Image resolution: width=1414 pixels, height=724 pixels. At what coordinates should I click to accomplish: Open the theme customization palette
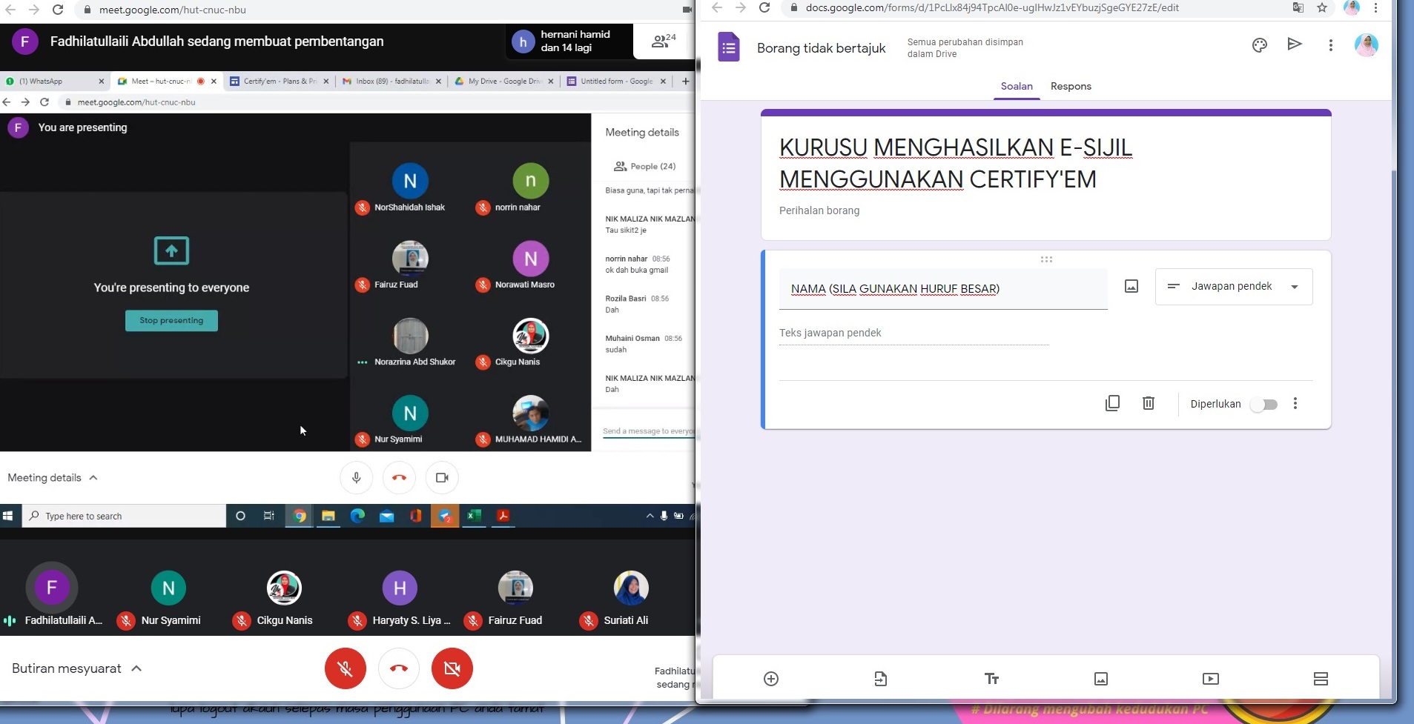[1259, 45]
